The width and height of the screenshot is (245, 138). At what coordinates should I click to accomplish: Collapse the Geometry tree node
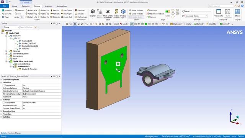pyautogui.click(x=7, y=36)
